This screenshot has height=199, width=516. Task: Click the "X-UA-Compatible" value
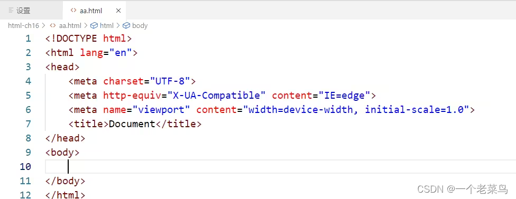tap(217, 96)
